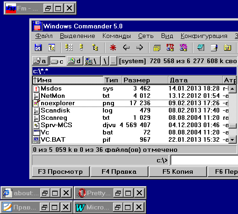The image size is (238, 214).
Task: Open the Выделение menu
Action: click(77, 36)
